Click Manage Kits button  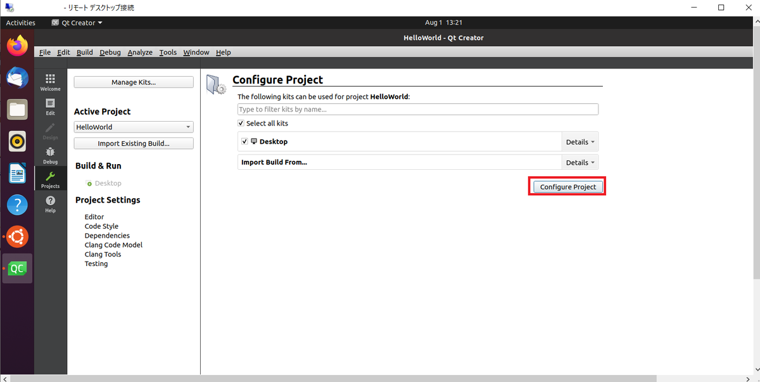(x=134, y=82)
